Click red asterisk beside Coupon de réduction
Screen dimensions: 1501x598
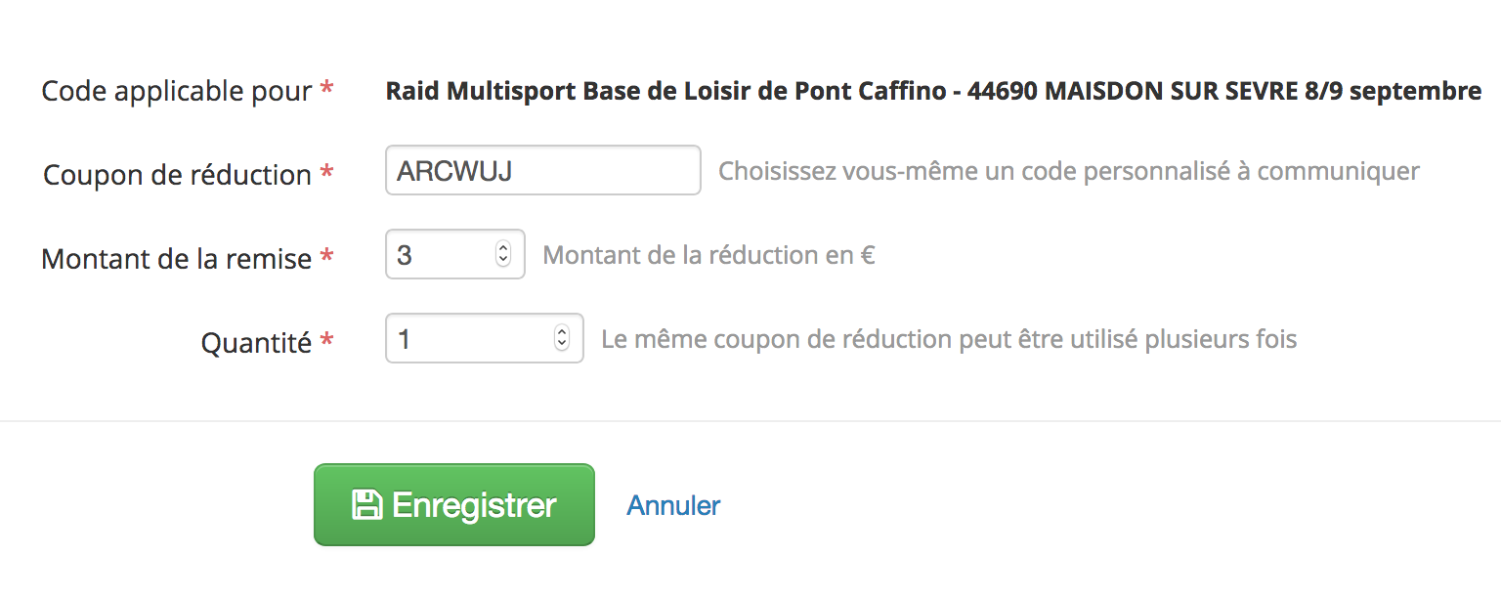tap(327, 173)
